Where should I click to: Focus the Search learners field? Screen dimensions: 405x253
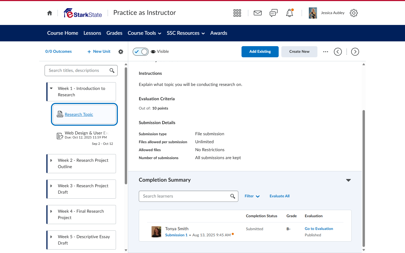tap(188, 196)
